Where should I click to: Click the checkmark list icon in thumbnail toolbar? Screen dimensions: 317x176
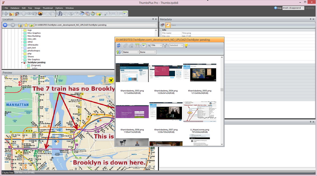click(144, 46)
